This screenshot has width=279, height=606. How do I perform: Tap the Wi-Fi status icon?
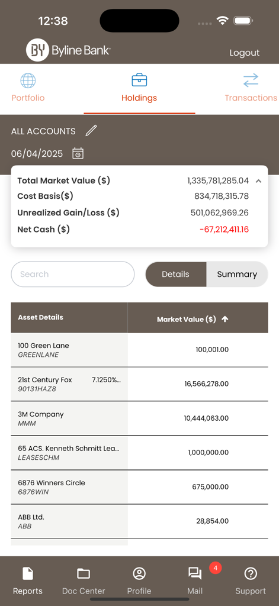coord(222,21)
